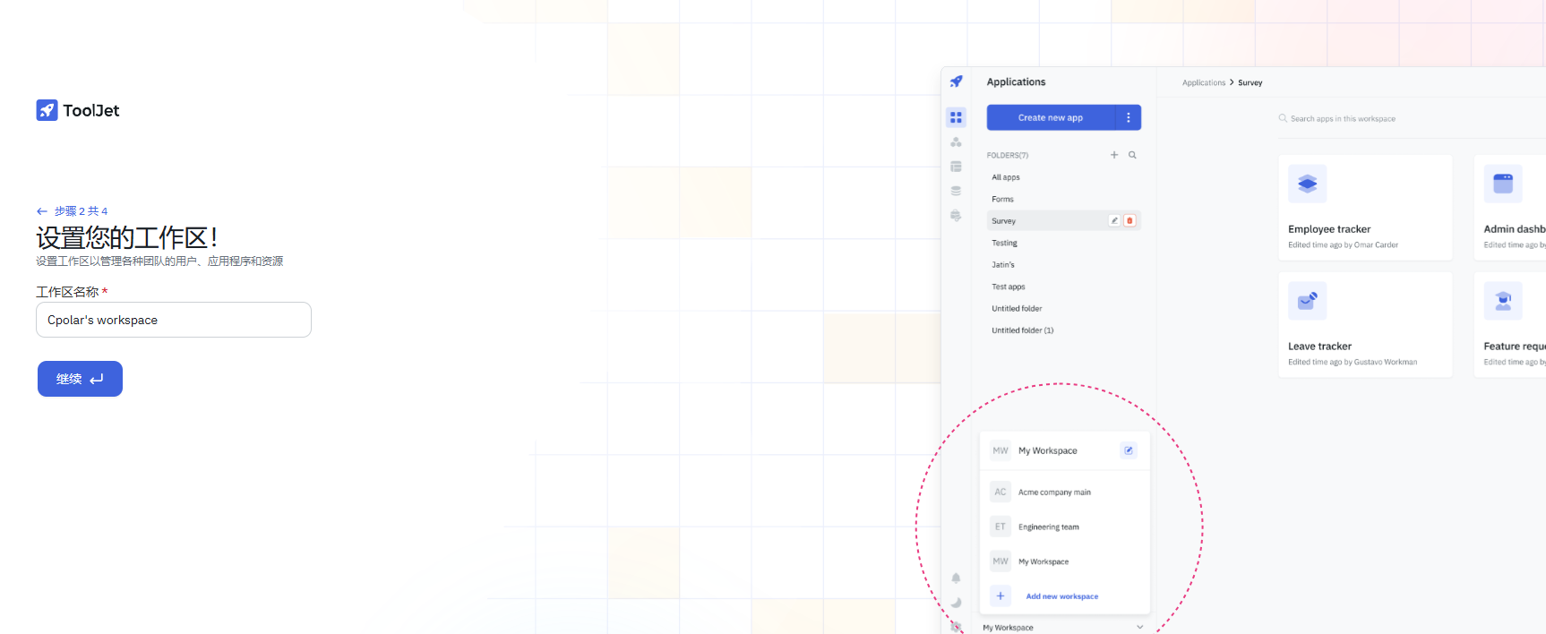Image resolution: width=1546 pixels, height=634 pixels.
Task: Switch to Engineering team workspace
Action: coord(1048,527)
